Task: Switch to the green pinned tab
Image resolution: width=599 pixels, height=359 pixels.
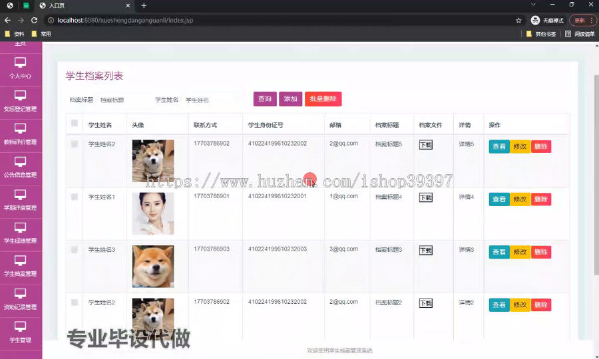Action: (26, 5)
